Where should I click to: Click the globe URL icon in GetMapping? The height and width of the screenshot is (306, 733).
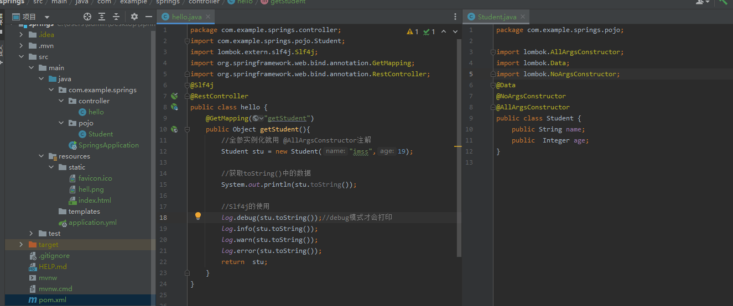pyautogui.click(x=257, y=118)
